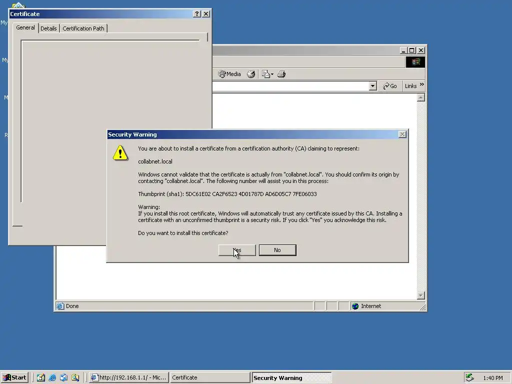Click No in the Security Warning dialog

pos(277,250)
